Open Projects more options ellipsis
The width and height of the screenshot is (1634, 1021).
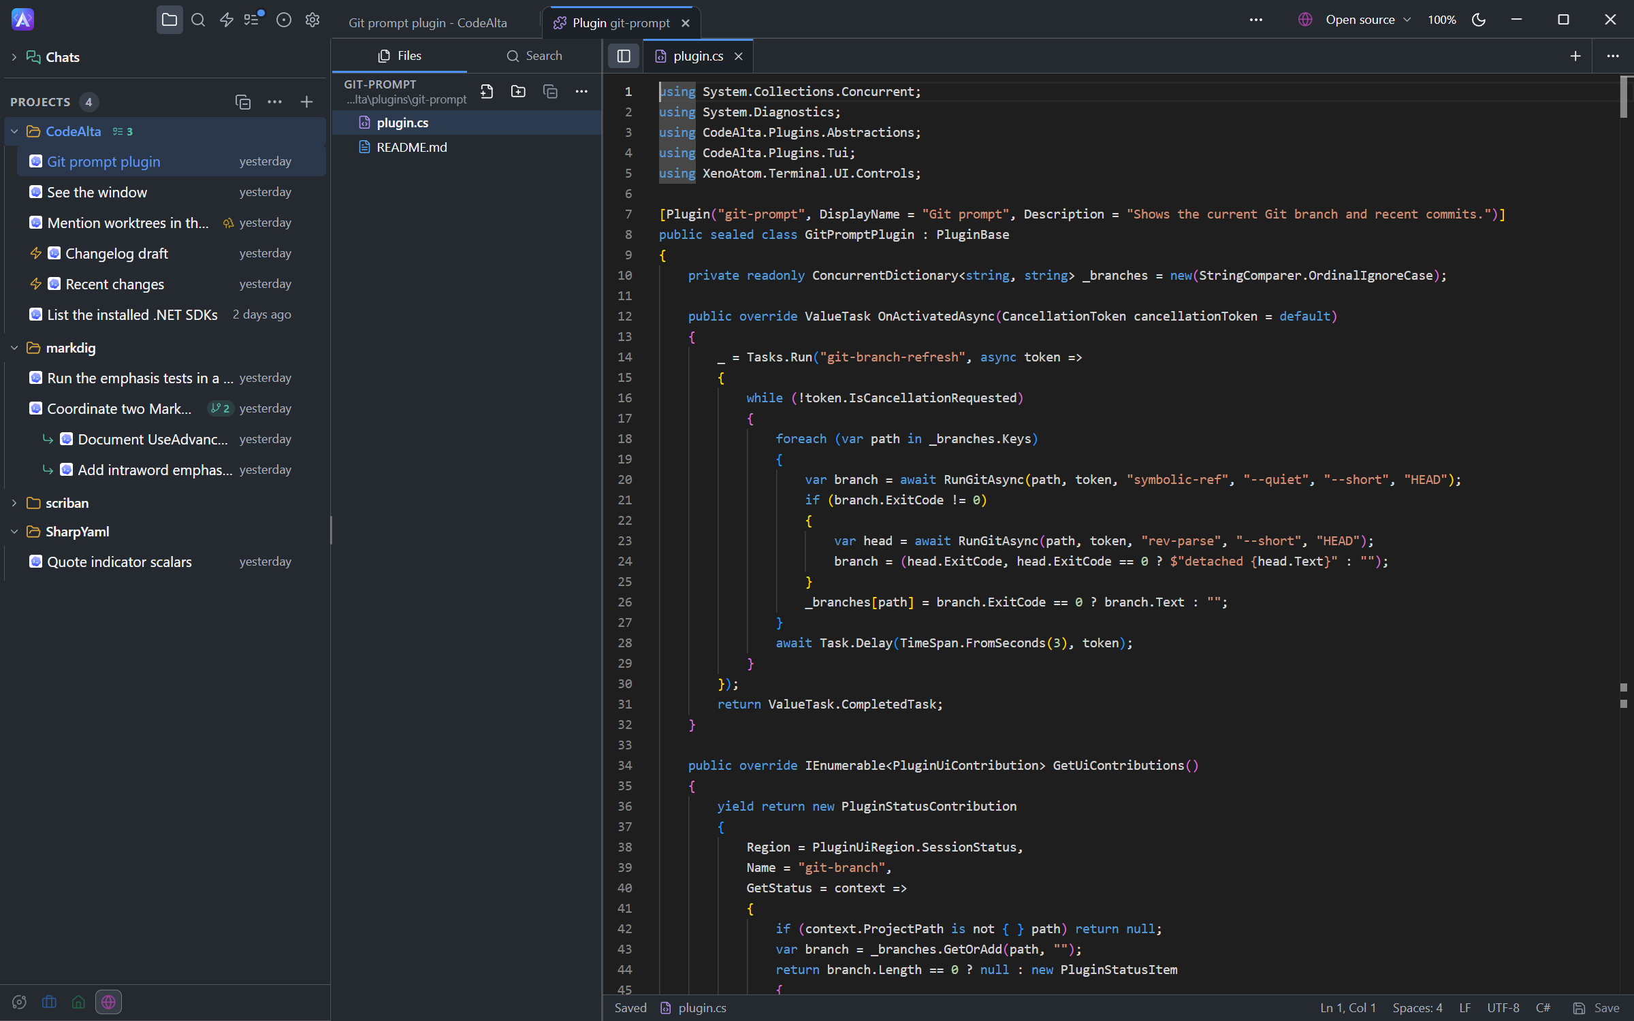click(x=274, y=102)
